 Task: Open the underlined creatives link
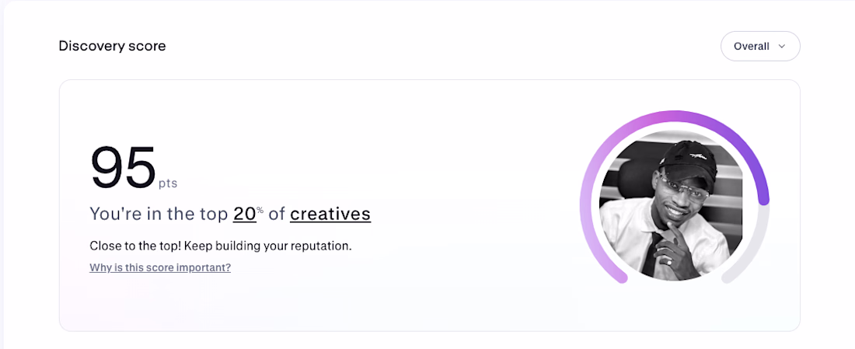click(x=330, y=214)
